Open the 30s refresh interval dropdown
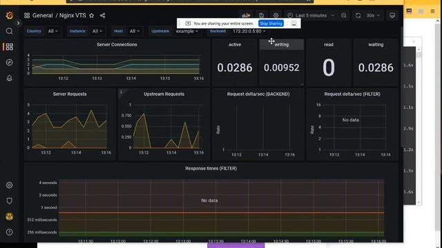 click(x=373, y=15)
